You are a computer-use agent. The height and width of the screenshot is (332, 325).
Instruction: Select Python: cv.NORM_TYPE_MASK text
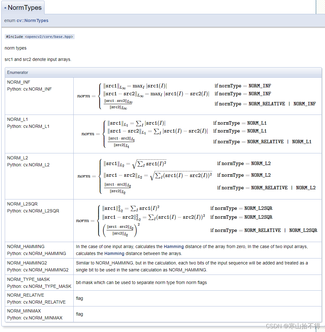[39, 287]
